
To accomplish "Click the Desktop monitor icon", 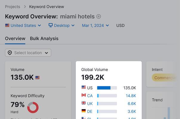I will (50, 26).
